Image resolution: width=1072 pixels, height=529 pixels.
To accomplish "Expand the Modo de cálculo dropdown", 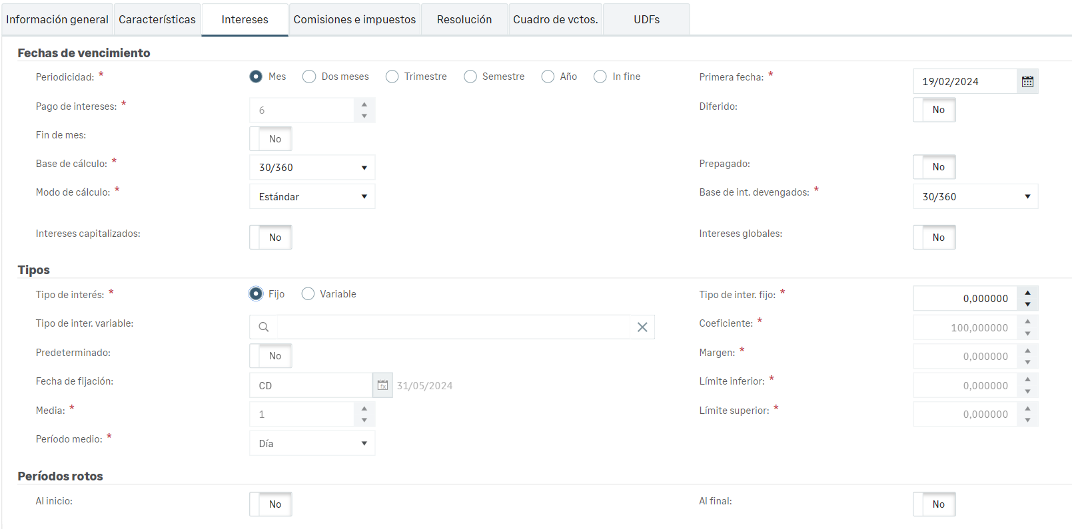I will click(312, 197).
